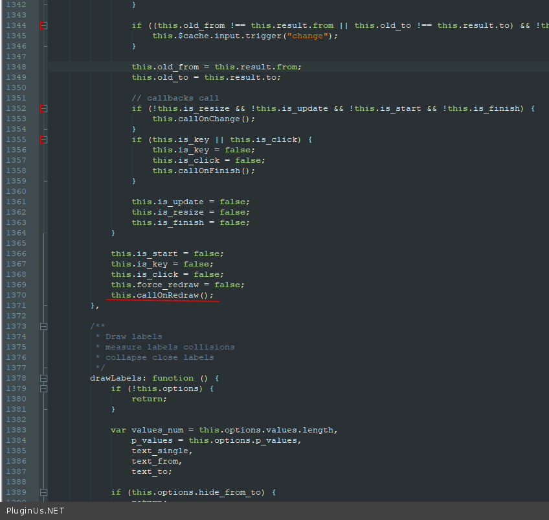Collapse the doc comment fold at line 1373

tap(43, 327)
